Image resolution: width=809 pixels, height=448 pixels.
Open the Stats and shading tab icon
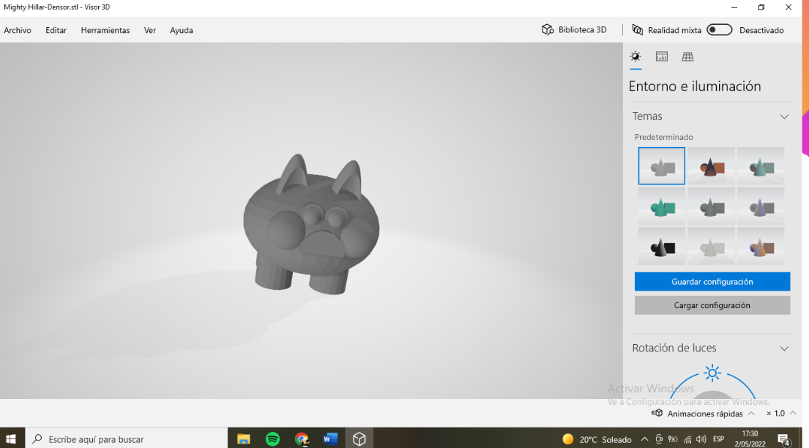[x=662, y=57]
